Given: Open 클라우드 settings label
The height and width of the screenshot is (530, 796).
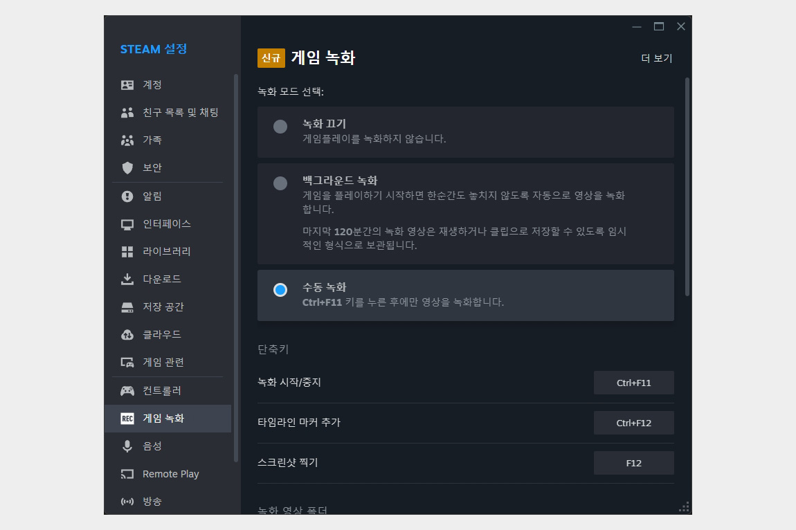Looking at the screenshot, I should (x=162, y=335).
